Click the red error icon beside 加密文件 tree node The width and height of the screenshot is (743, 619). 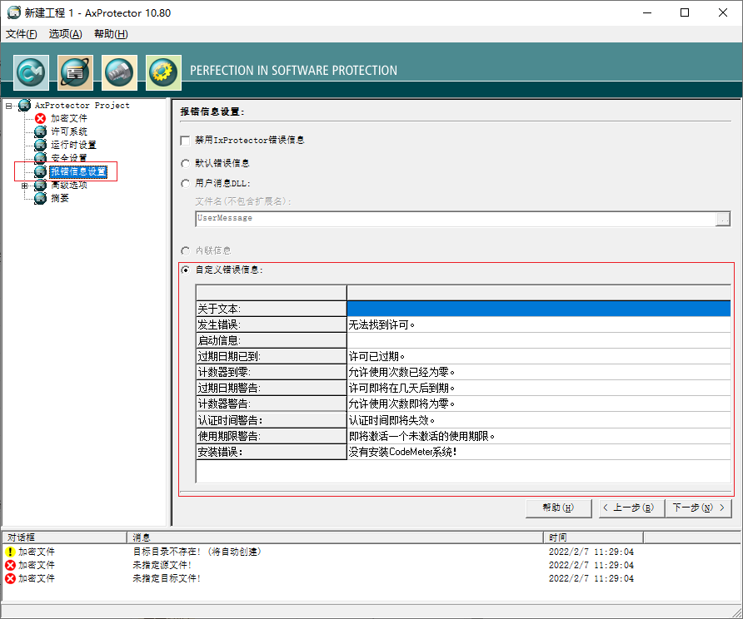tap(41, 118)
